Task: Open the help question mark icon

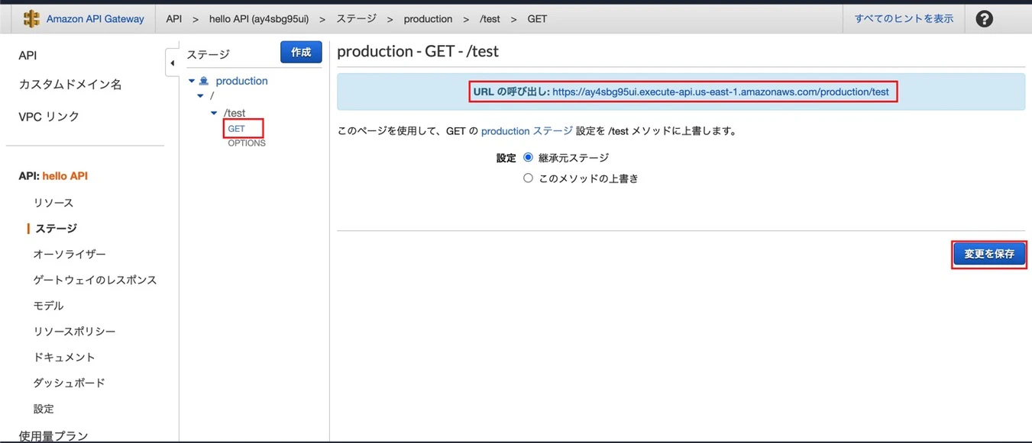Action: (x=985, y=19)
